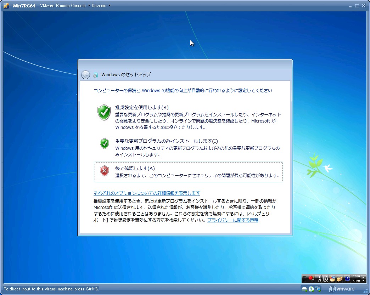Choose 後で確認します(A)

pyautogui.click(x=188, y=172)
